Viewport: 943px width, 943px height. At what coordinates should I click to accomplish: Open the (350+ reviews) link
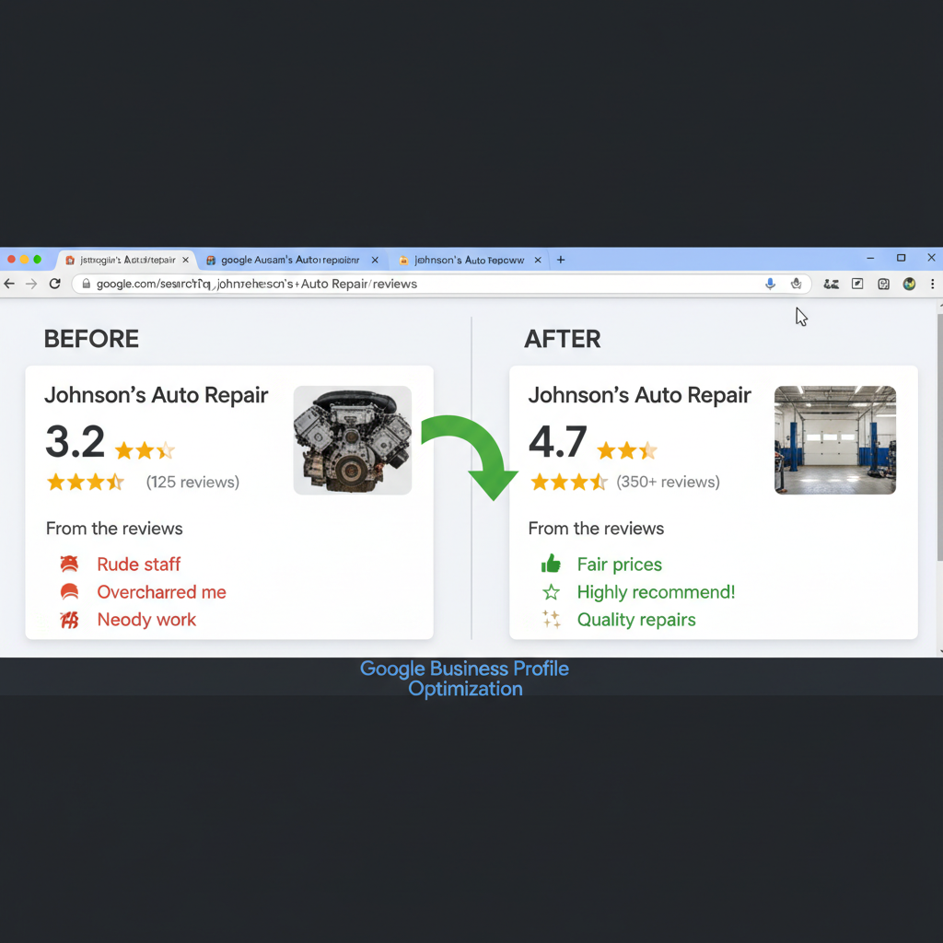pos(668,482)
